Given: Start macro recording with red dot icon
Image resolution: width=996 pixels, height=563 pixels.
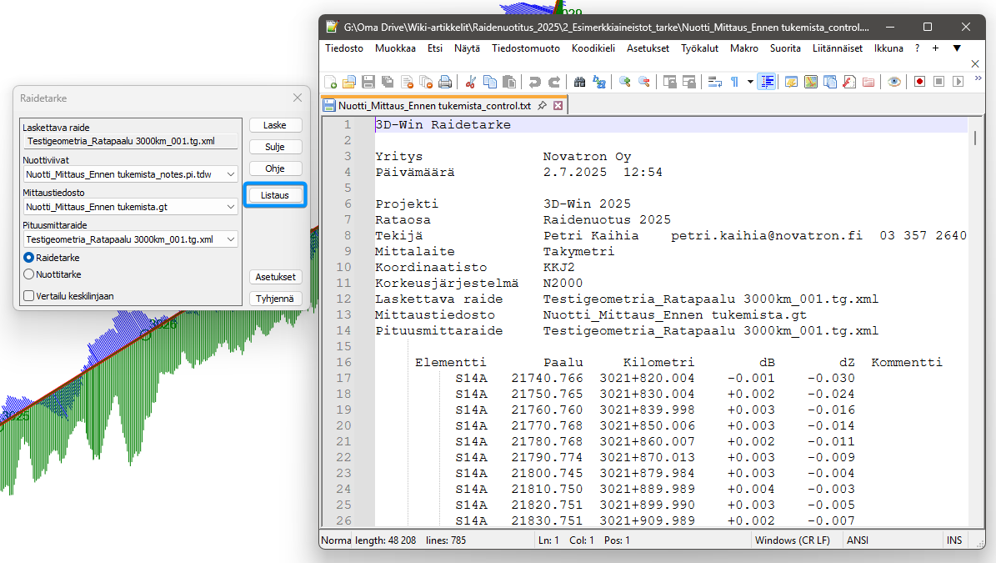Looking at the screenshot, I should pos(919,82).
